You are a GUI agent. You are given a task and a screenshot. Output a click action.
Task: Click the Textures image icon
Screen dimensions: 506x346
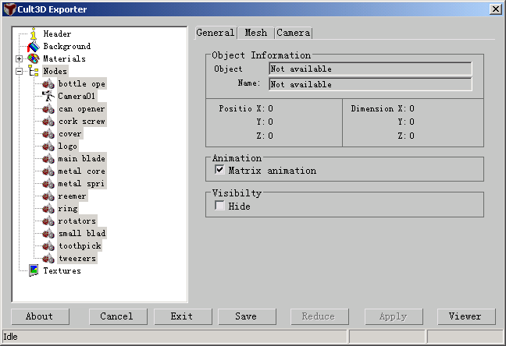34,270
